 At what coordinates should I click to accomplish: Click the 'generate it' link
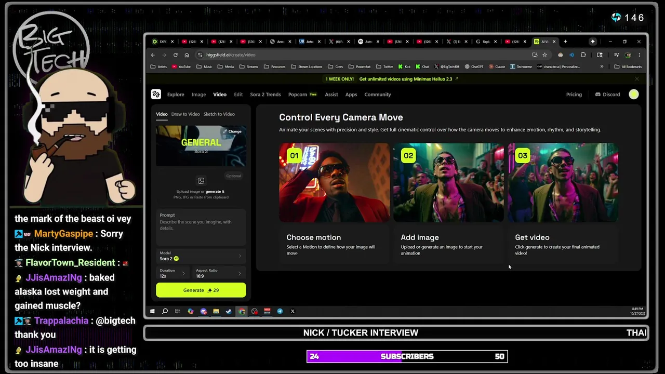[215, 192]
